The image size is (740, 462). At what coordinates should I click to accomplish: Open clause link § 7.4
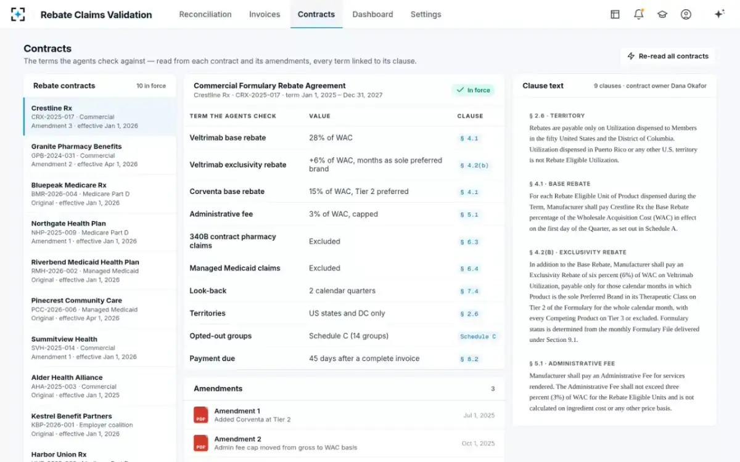[x=469, y=291]
